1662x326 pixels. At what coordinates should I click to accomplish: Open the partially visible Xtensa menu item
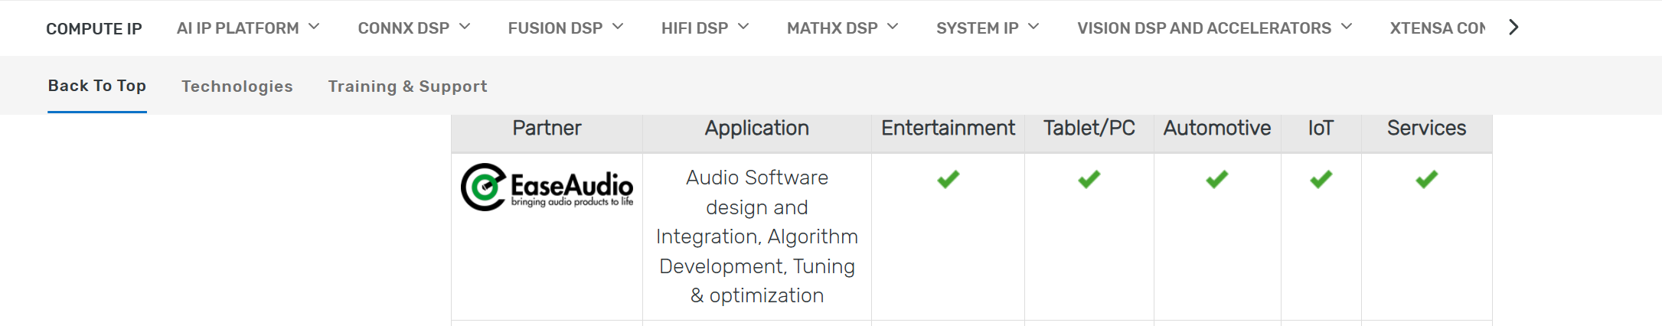point(1437,28)
